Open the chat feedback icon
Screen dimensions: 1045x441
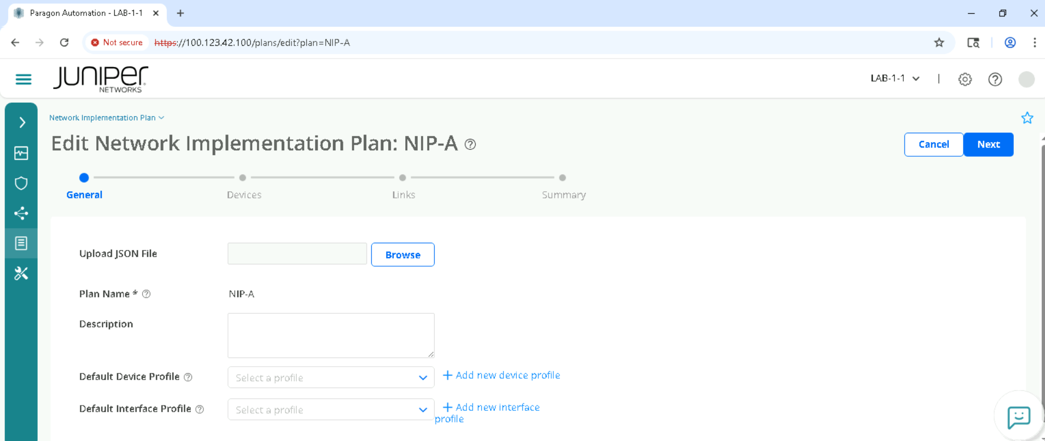pos(1018,418)
